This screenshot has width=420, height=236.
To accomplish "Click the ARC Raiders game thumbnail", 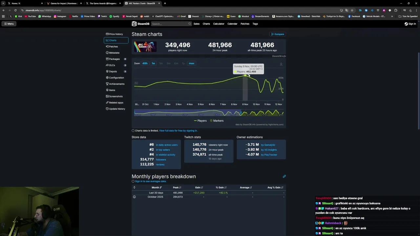I will click(145, 47).
